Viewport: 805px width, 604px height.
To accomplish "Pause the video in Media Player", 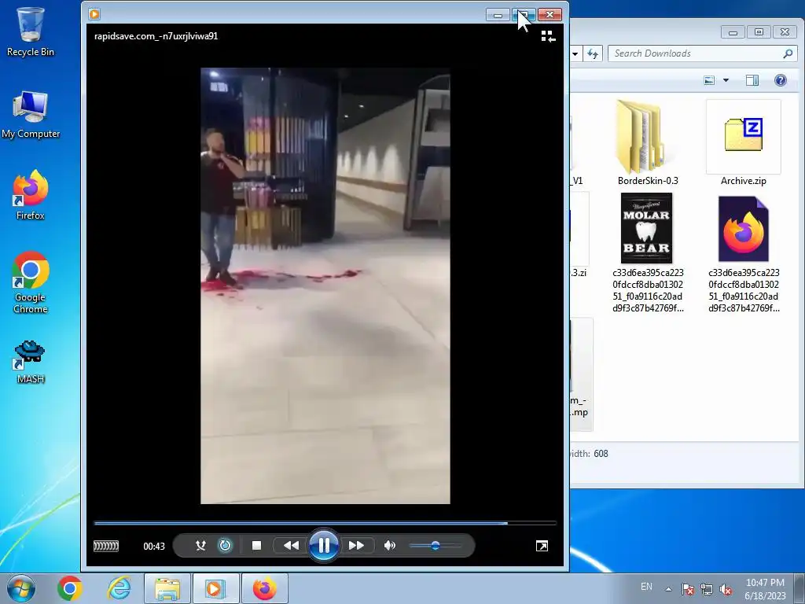I will (323, 546).
